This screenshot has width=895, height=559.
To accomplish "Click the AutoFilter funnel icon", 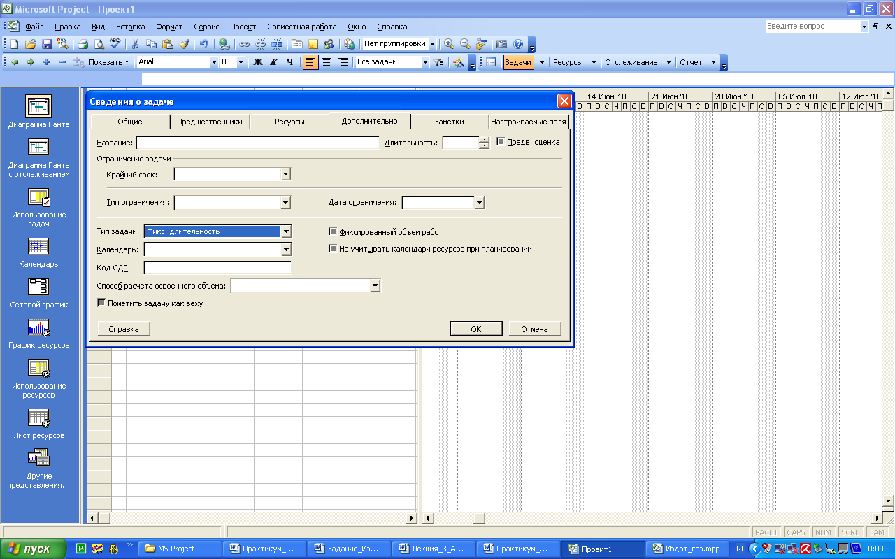I will [x=438, y=62].
